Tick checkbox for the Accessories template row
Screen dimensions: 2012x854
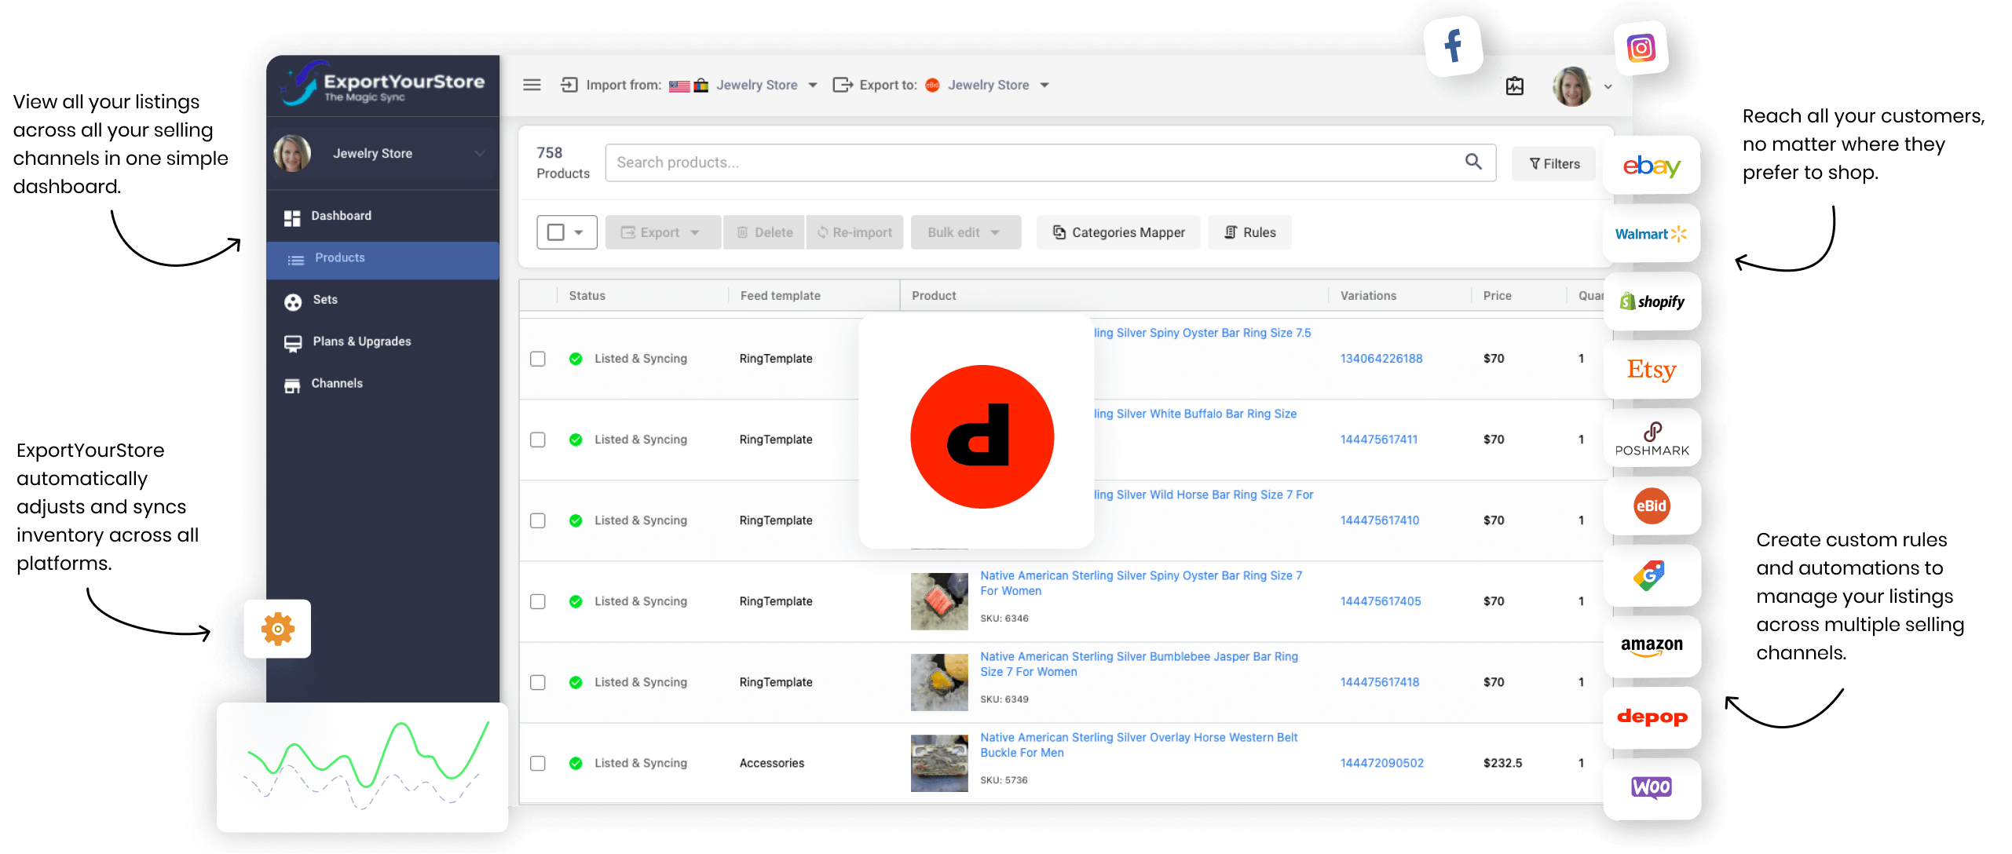[538, 763]
